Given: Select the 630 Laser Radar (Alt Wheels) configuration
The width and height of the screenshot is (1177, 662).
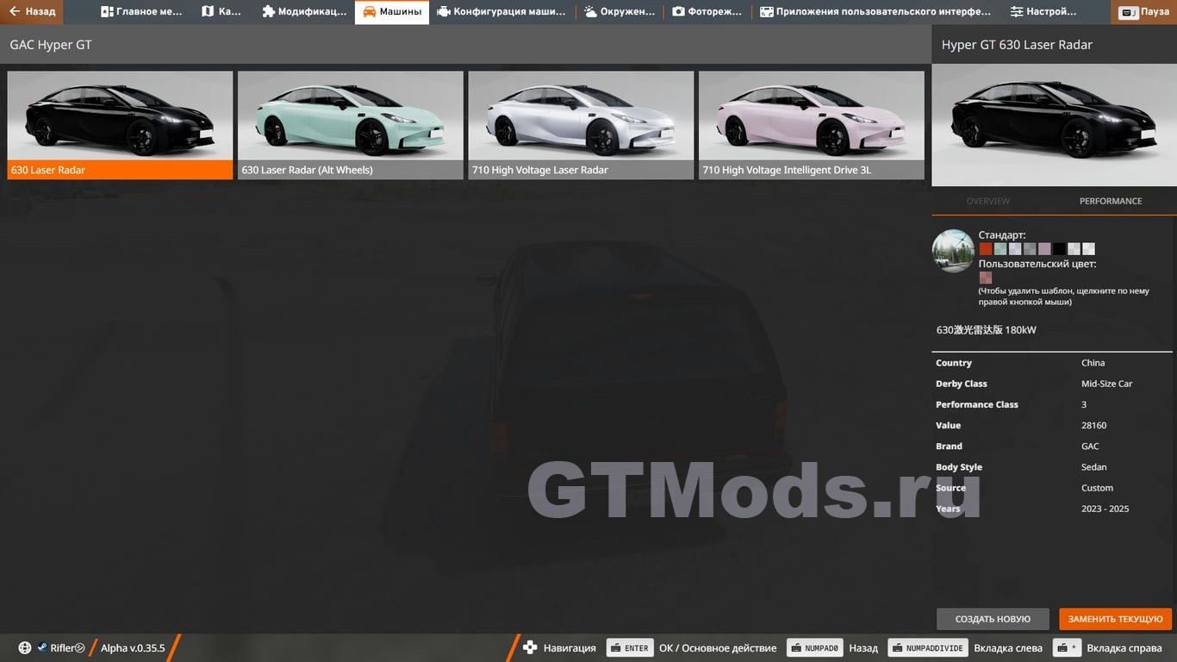Looking at the screenshot, I should (x=350, y=125).
